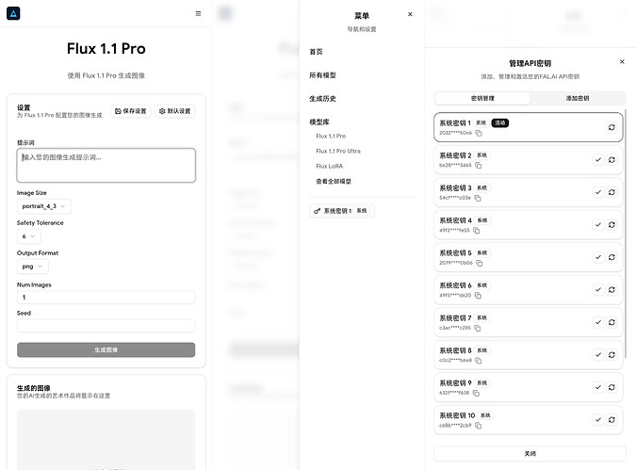Image resolution: width=636 pixels, height=470 pixels.
Task: Refresh 系统密钥 6 with its sync icon
Action: click(612, 289)
